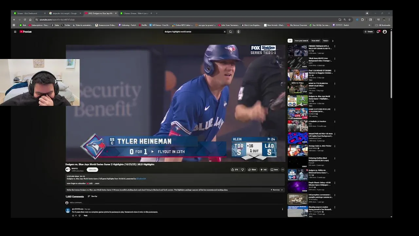Screen dimensions: 419x236
Task: Save the video to a playlist
Action: 274,170
